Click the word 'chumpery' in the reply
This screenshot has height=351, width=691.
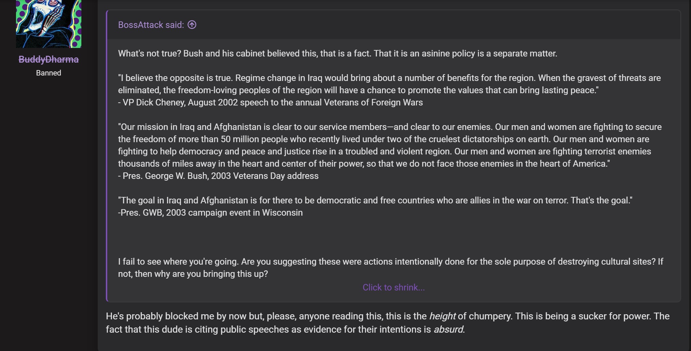coord(490,316)
